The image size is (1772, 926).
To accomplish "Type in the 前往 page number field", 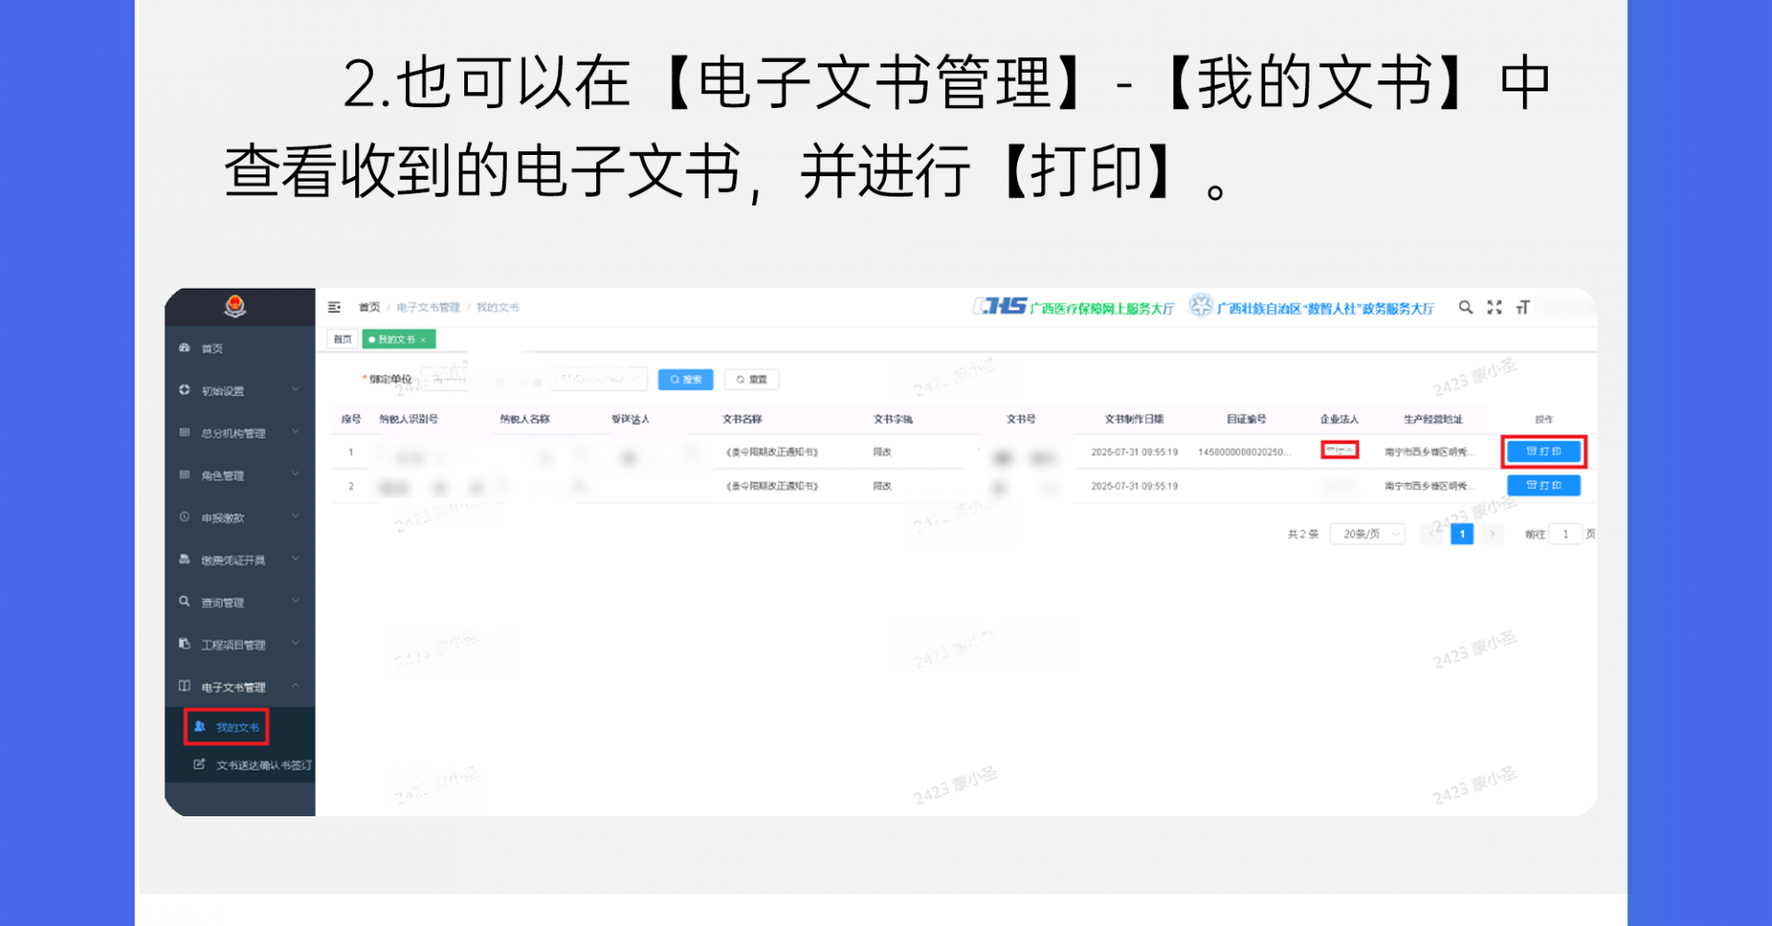I will (1566, 533).
